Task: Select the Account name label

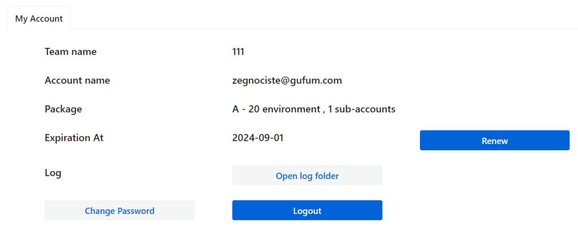Action: pos(77,80)
